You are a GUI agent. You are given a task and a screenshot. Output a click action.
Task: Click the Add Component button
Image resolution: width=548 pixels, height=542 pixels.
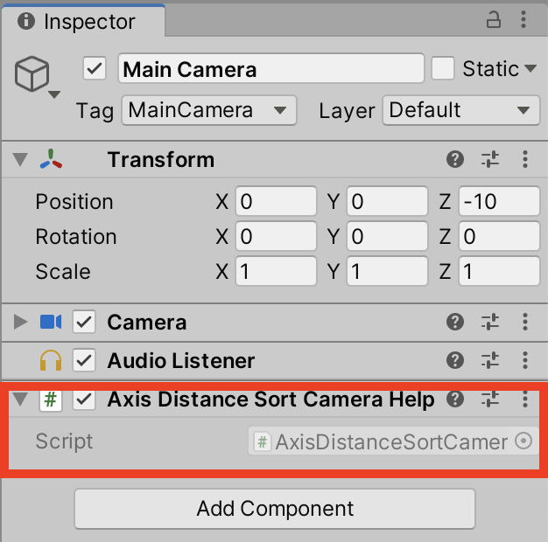coord(274,509)
